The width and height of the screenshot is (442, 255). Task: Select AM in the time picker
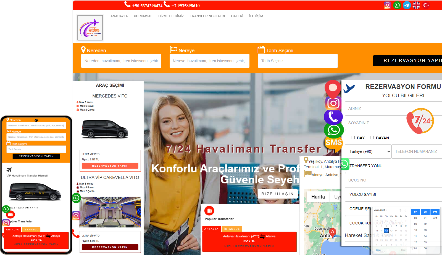(x=435, y=218)
